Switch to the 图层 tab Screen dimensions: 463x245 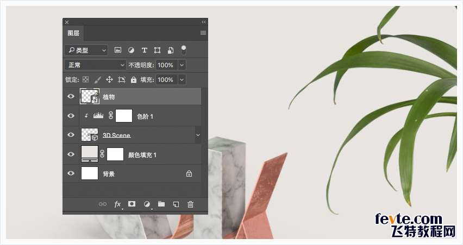click(x=73, y=33)
